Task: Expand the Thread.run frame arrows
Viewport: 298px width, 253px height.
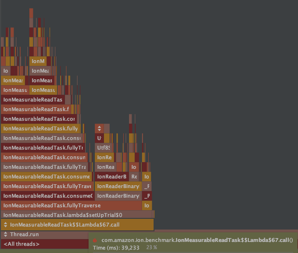Action: coord(5,234)
